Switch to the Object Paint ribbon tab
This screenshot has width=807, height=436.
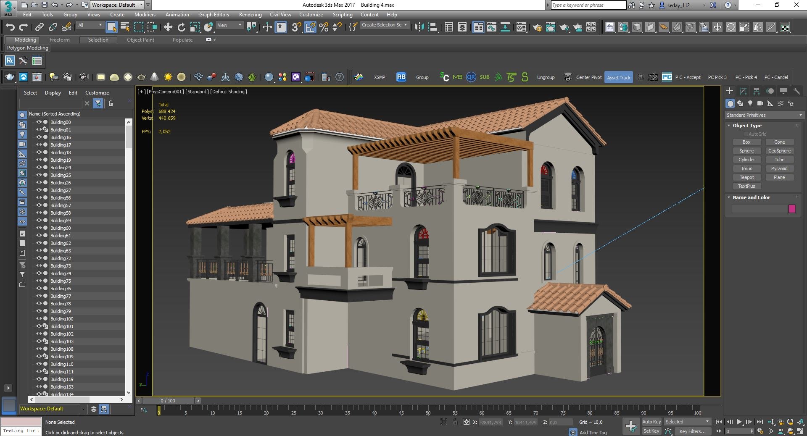tap(140, 40)
